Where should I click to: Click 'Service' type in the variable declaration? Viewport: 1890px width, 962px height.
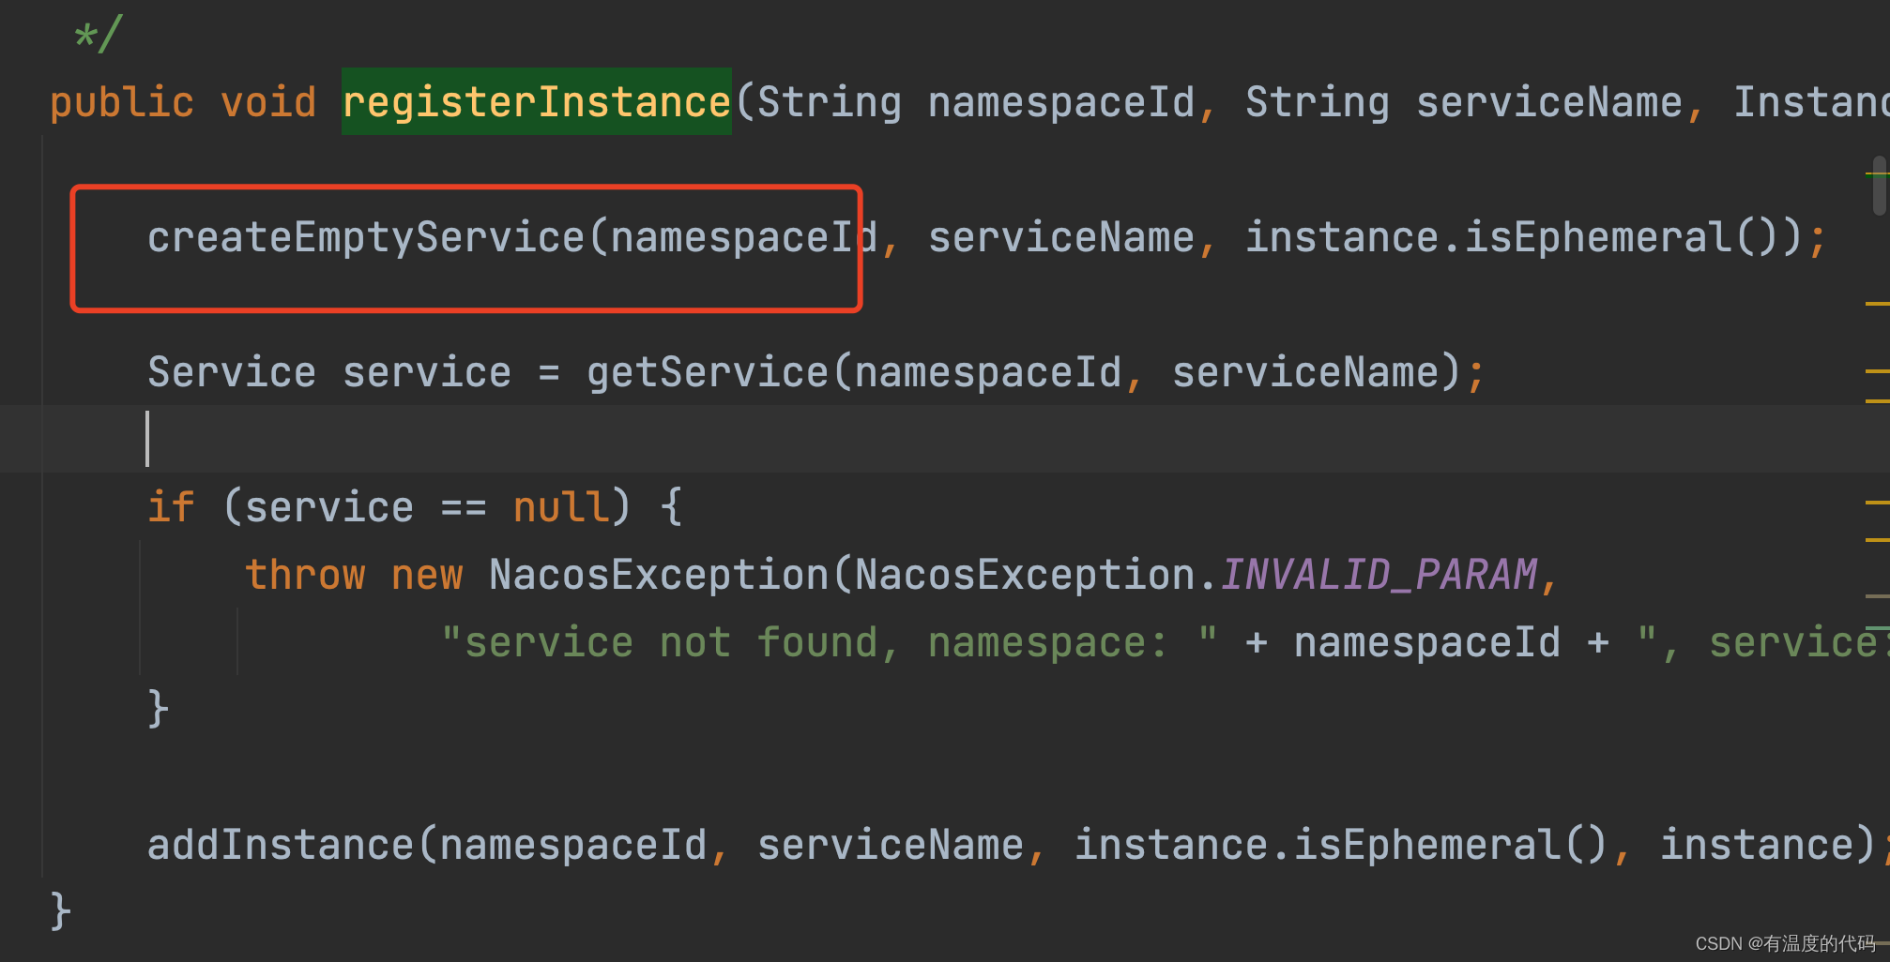point(232,372)
